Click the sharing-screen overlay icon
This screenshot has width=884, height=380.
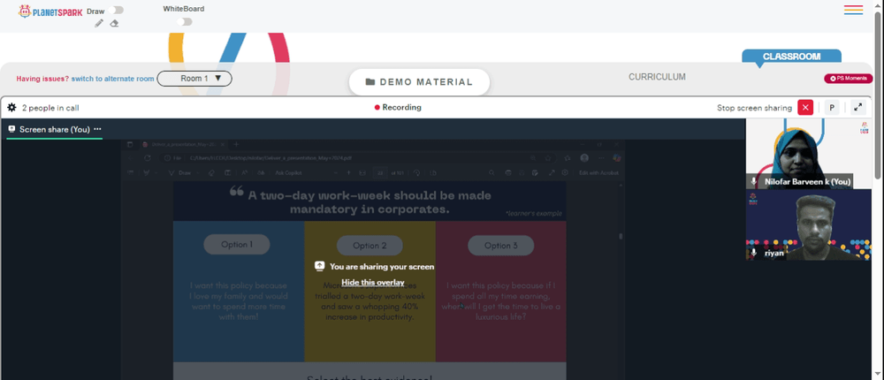320,266
